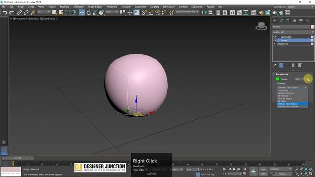315x177 pixels.
Task: Open the Selected key filter dropdown
Action: tap(281, 169)
